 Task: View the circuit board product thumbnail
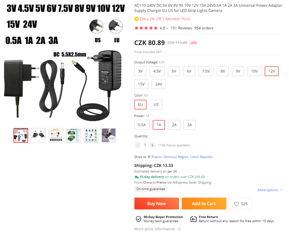pos(74,135)
